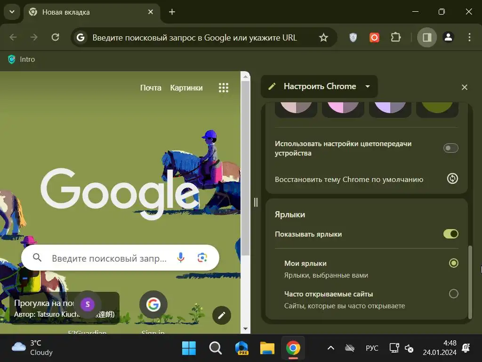Click the Chrome icon on the taskbar
Image resolution: width=482 pixels, height=362 pixels.
(293, 348)
